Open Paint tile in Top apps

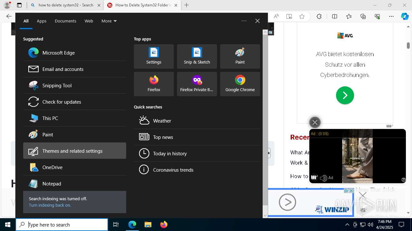240,56
